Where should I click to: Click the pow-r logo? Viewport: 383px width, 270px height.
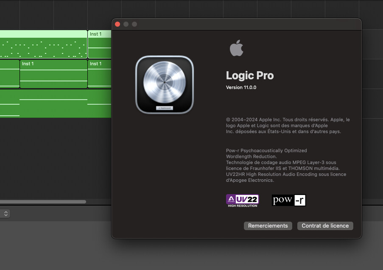pos(289,200)
